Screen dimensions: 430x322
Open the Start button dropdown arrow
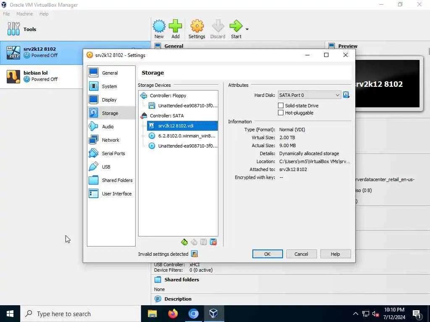point(247,29)
